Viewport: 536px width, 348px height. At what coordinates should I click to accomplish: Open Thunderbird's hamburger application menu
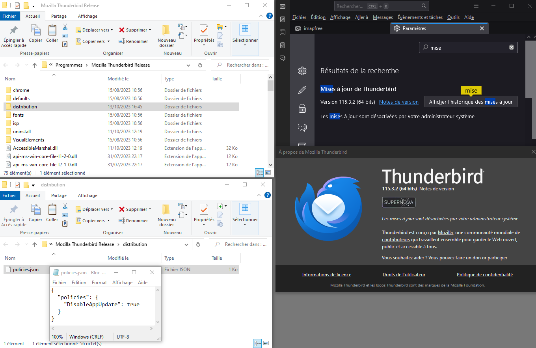[x=476, y=6]
